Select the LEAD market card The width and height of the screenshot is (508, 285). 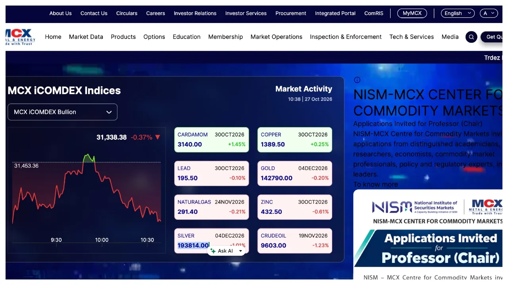[212, 173]
